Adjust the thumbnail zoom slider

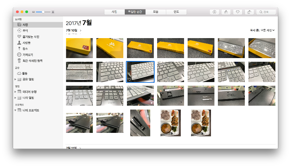(43, 12)
